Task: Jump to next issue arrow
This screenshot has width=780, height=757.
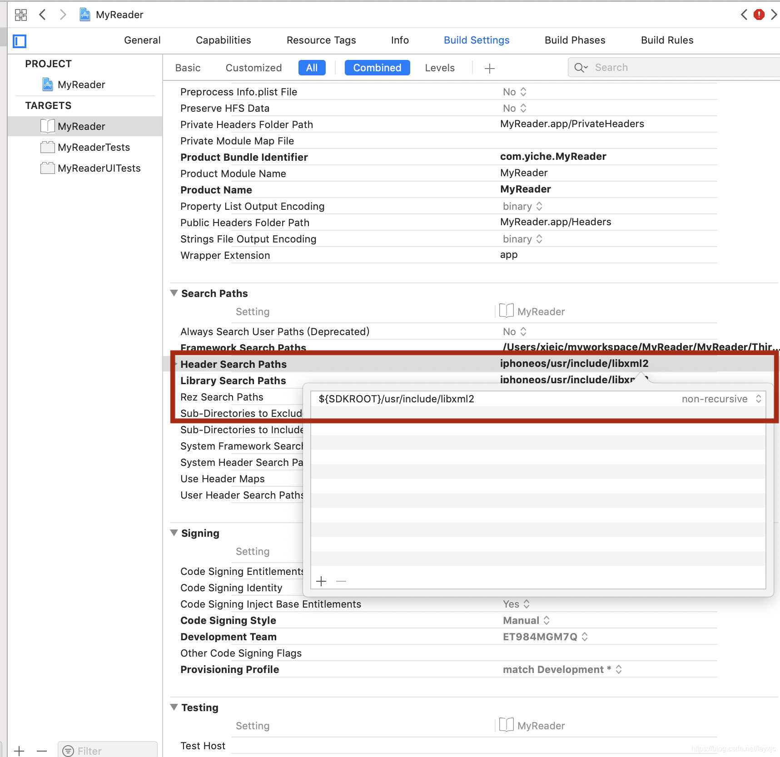Action: 774,15
